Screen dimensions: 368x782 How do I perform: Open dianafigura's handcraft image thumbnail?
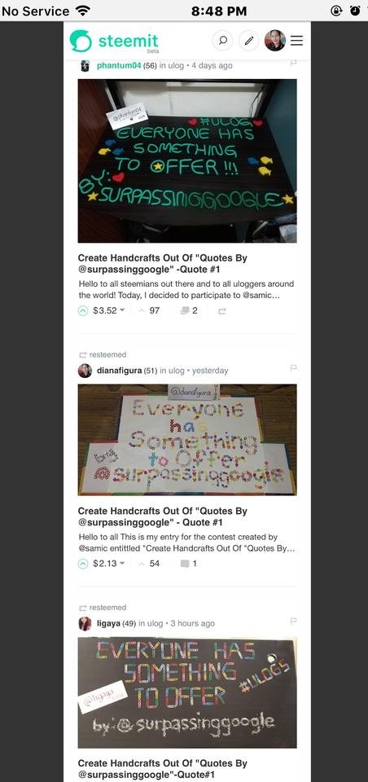[x=187, y=439]
